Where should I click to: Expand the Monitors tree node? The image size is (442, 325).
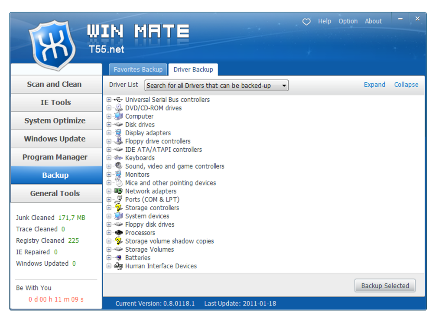[x=109, y=174]
